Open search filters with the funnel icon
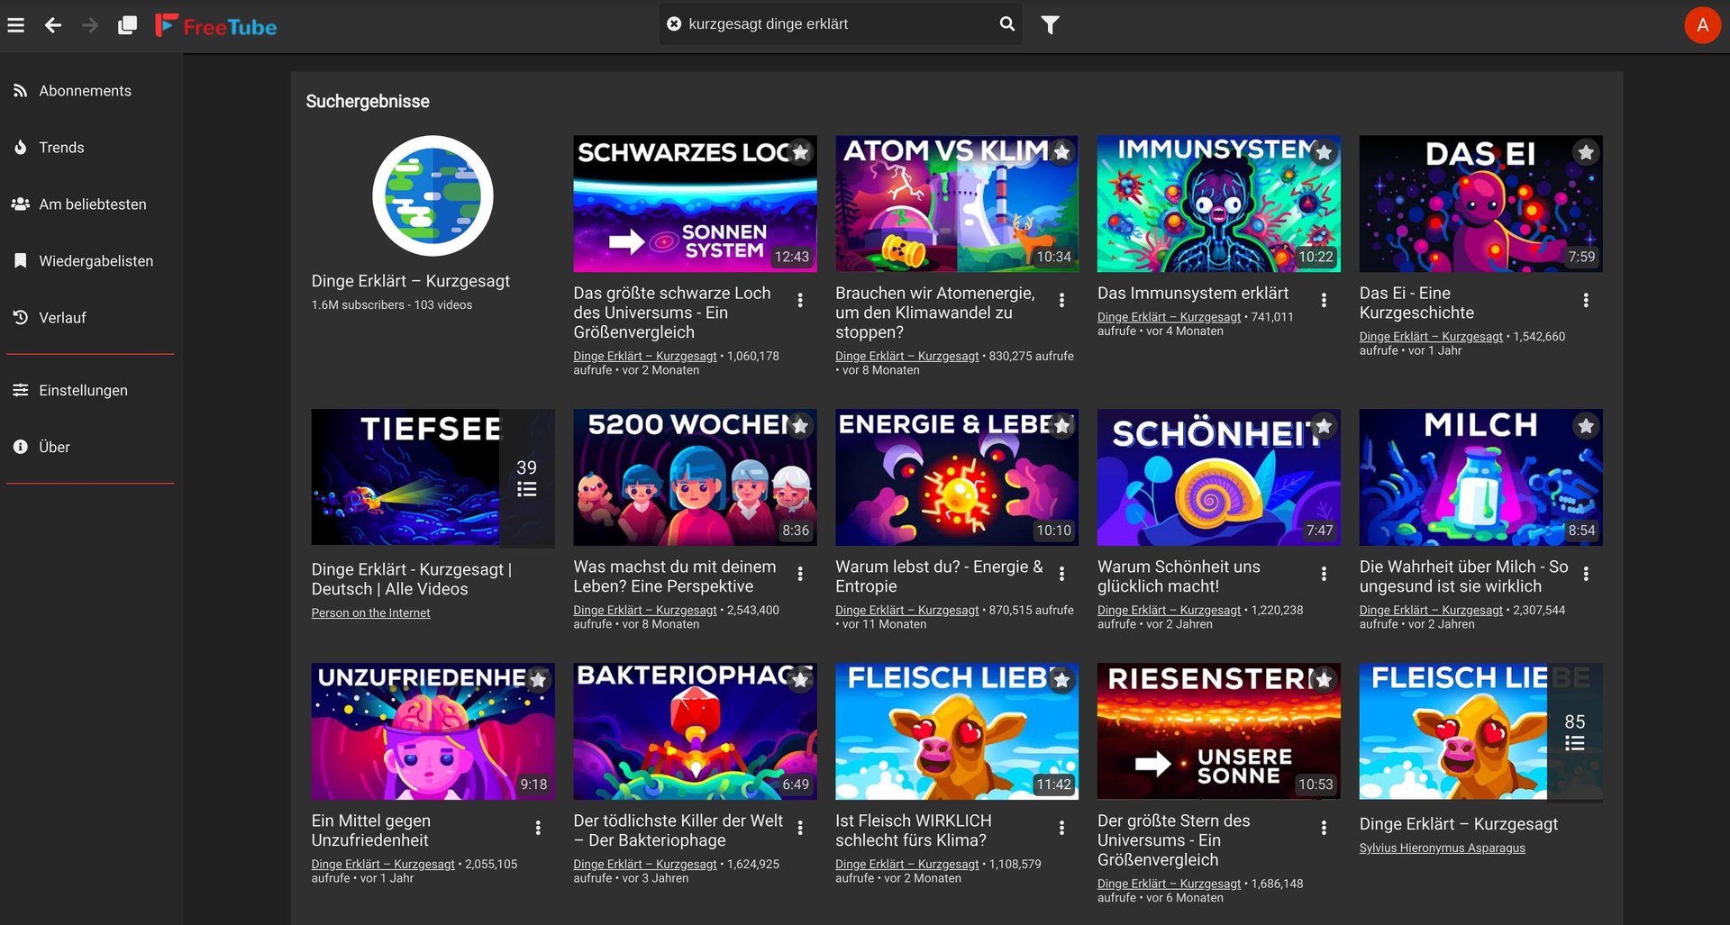The image size is (1730, 925). pos(1050,25)
